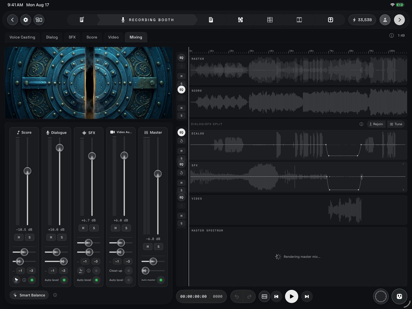Open EQ for the Master track
The image size is (412, 309).
(x=182, y=58)
